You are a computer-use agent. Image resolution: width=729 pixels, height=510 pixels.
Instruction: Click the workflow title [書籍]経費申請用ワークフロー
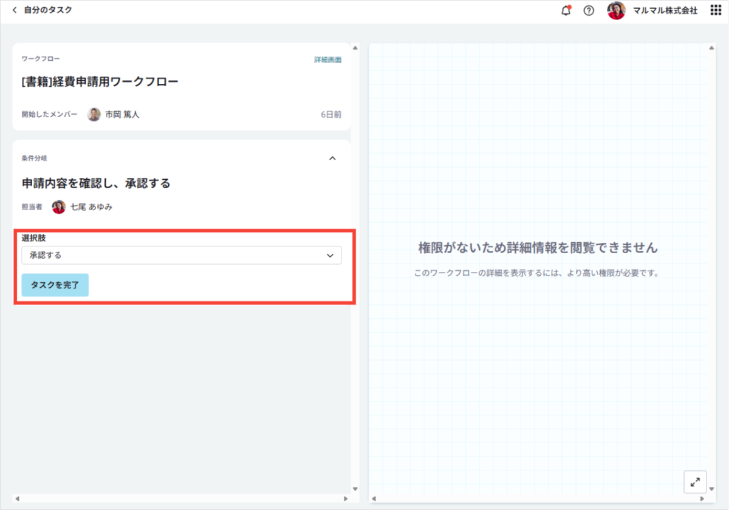[x=100, y=82]
